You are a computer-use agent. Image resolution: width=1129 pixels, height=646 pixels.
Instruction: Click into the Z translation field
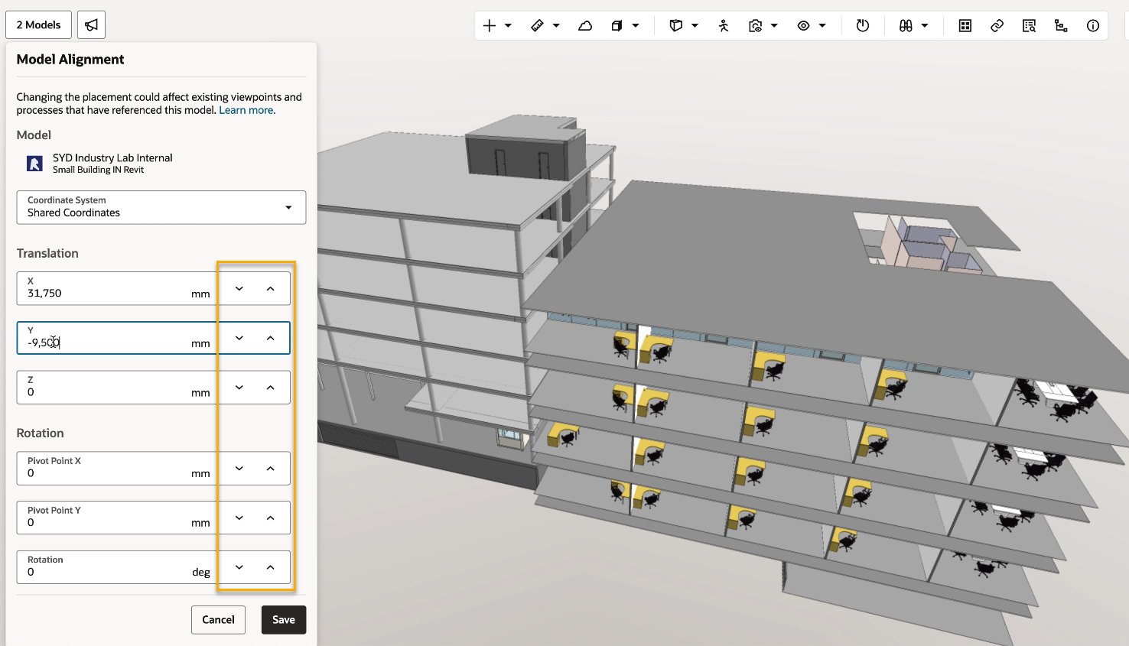tap(107, 391)
